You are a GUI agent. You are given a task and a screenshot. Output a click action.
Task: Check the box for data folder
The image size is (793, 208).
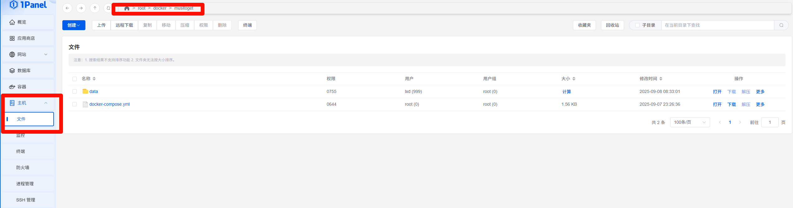click(x=74, y=91)
